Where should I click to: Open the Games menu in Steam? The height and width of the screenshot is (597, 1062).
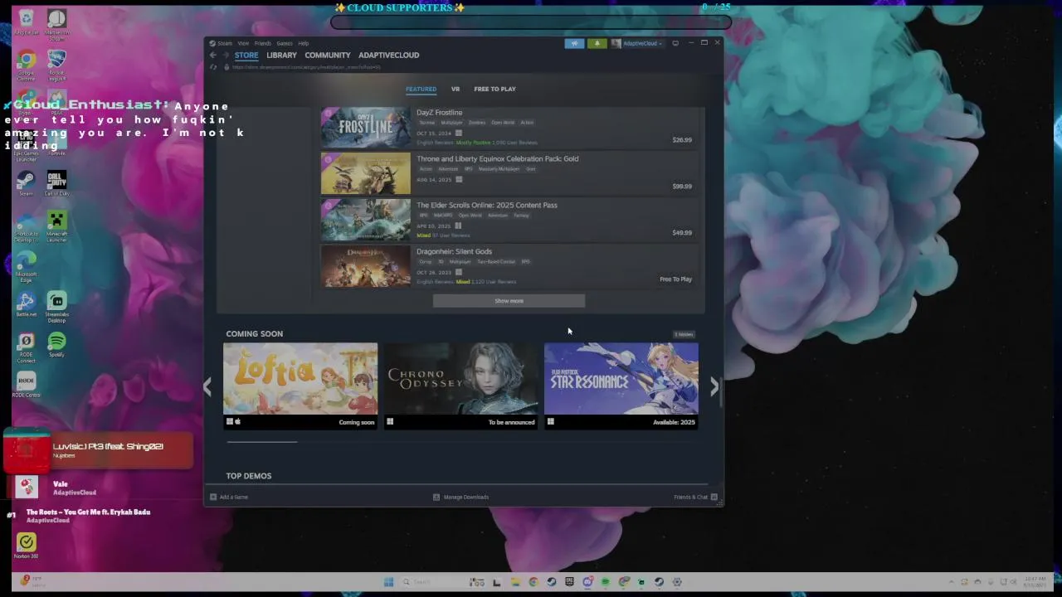[285, 43]
